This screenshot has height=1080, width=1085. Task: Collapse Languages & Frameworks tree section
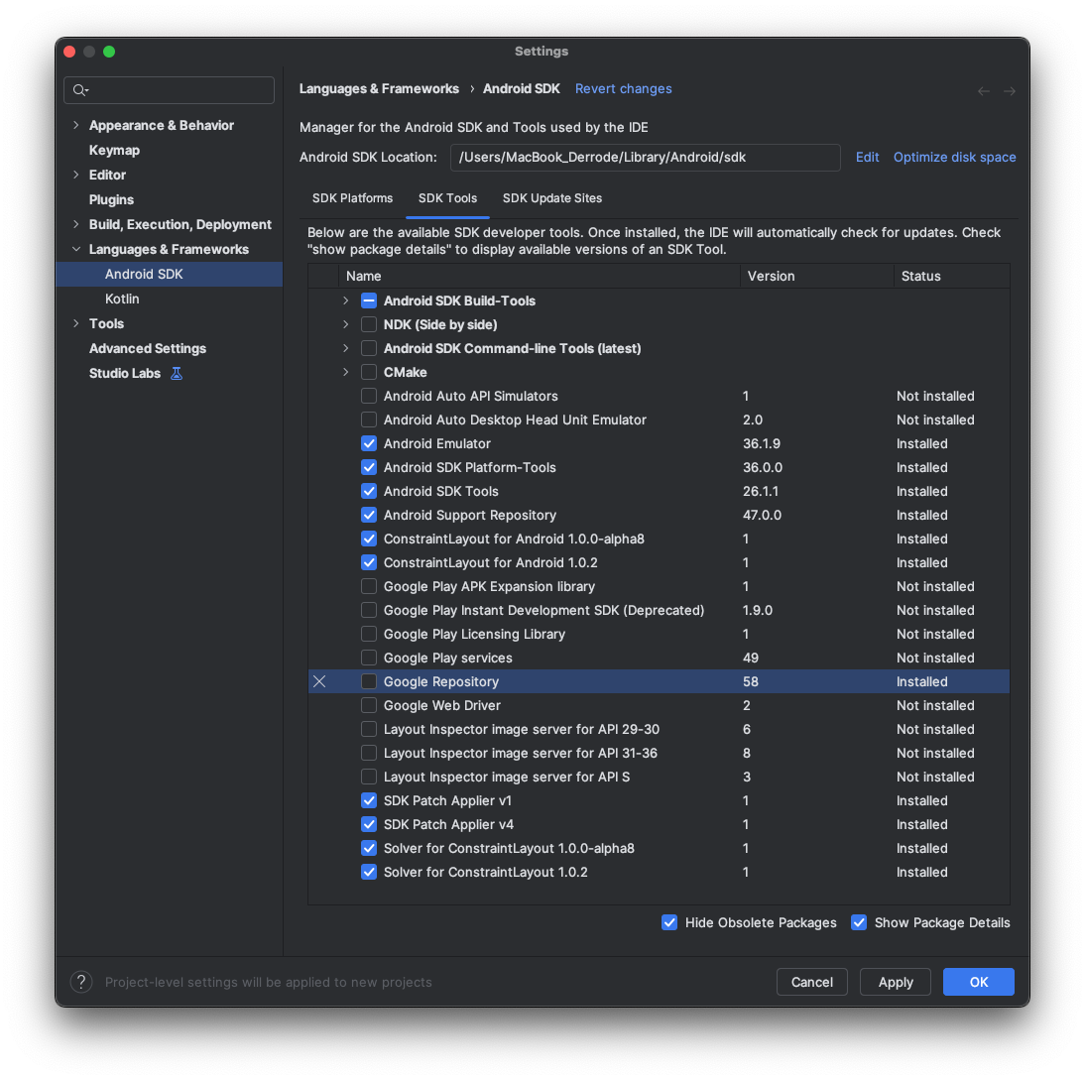(x=76, y=249)
